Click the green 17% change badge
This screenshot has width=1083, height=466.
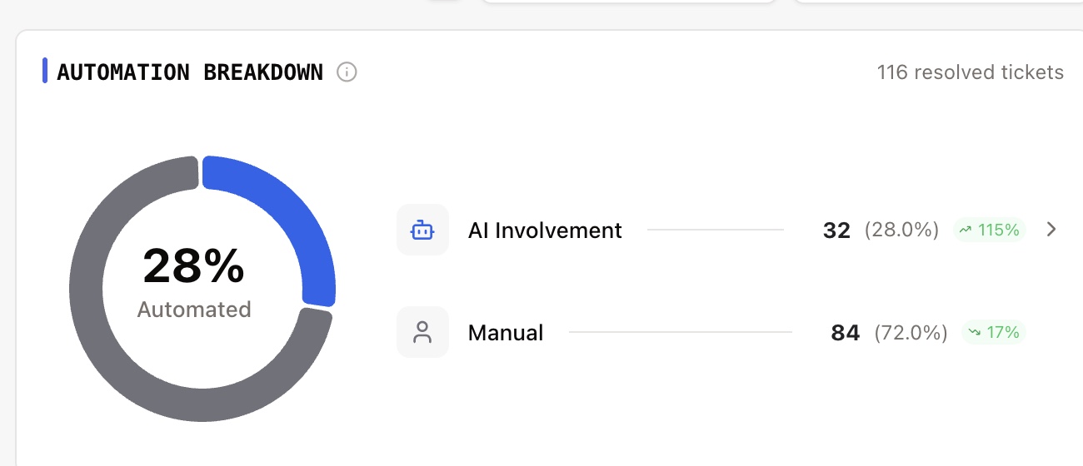click(994, 333)
